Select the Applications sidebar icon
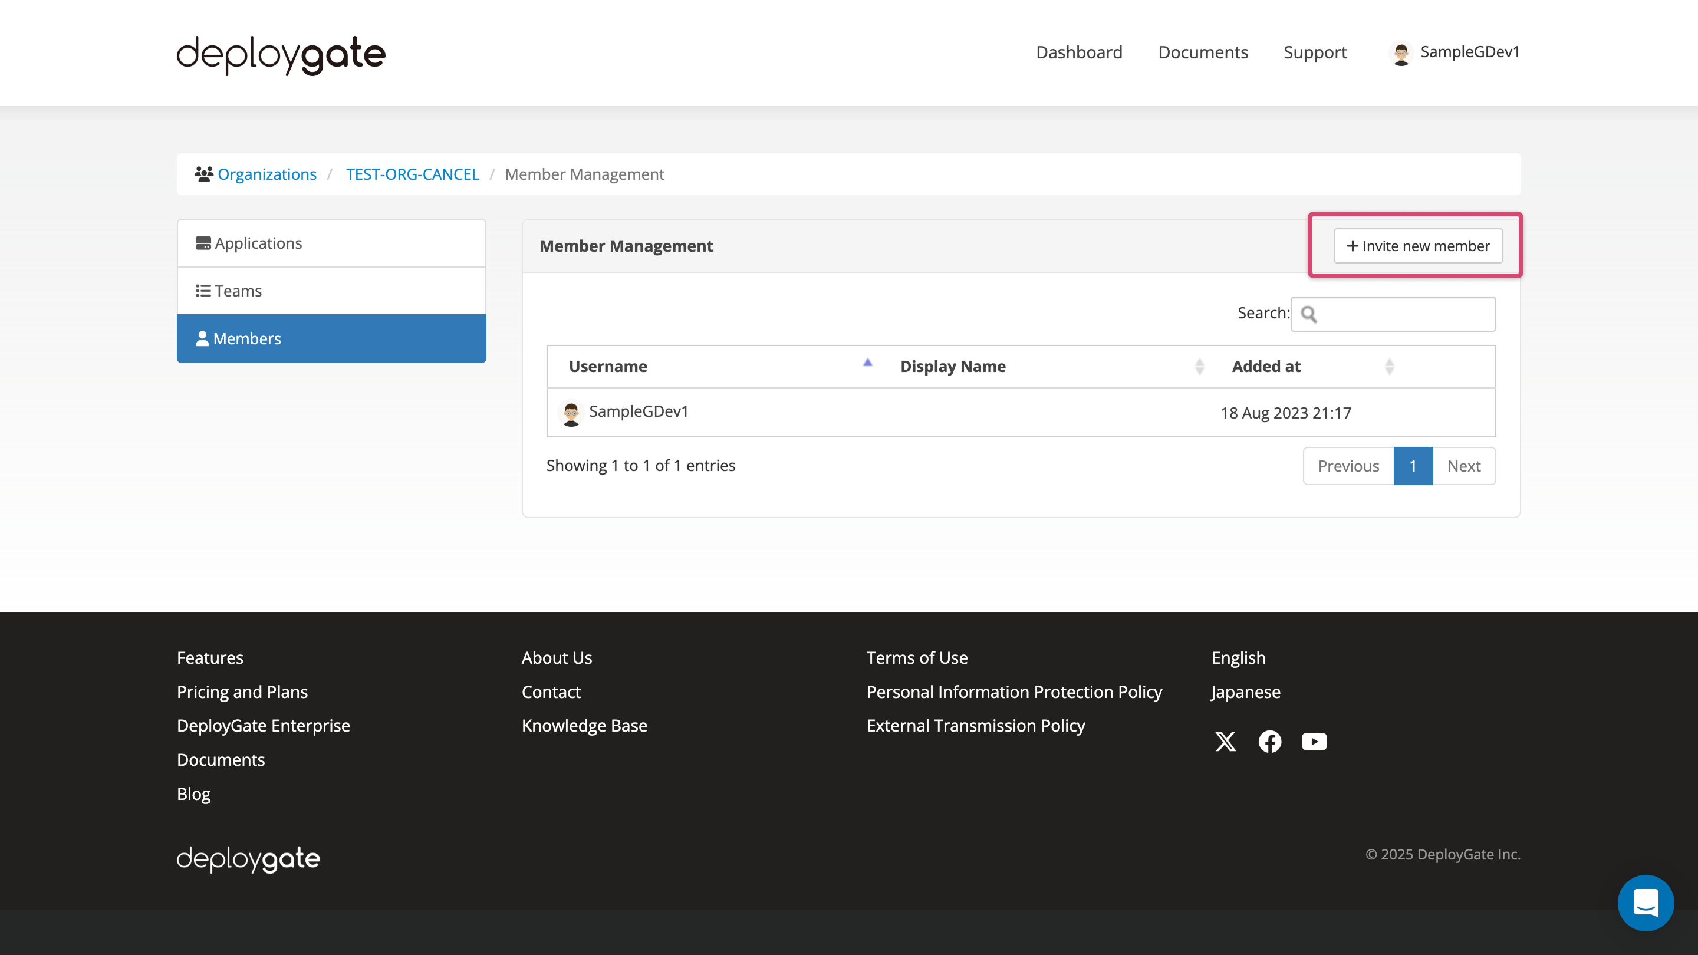 203,242
